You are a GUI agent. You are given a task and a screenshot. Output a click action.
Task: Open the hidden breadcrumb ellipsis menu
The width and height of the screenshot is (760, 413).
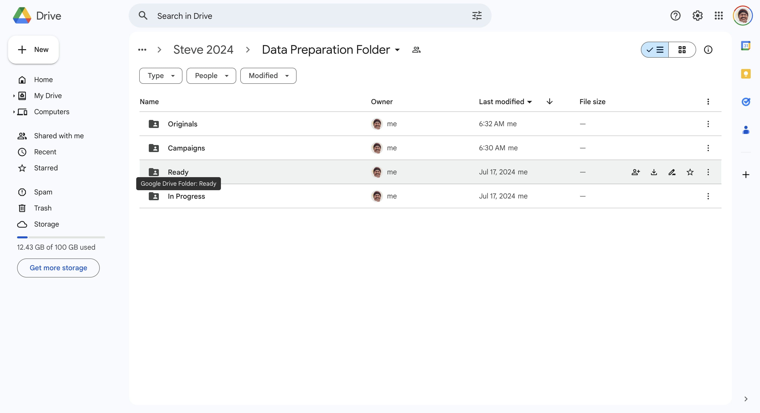click(142, 49)
